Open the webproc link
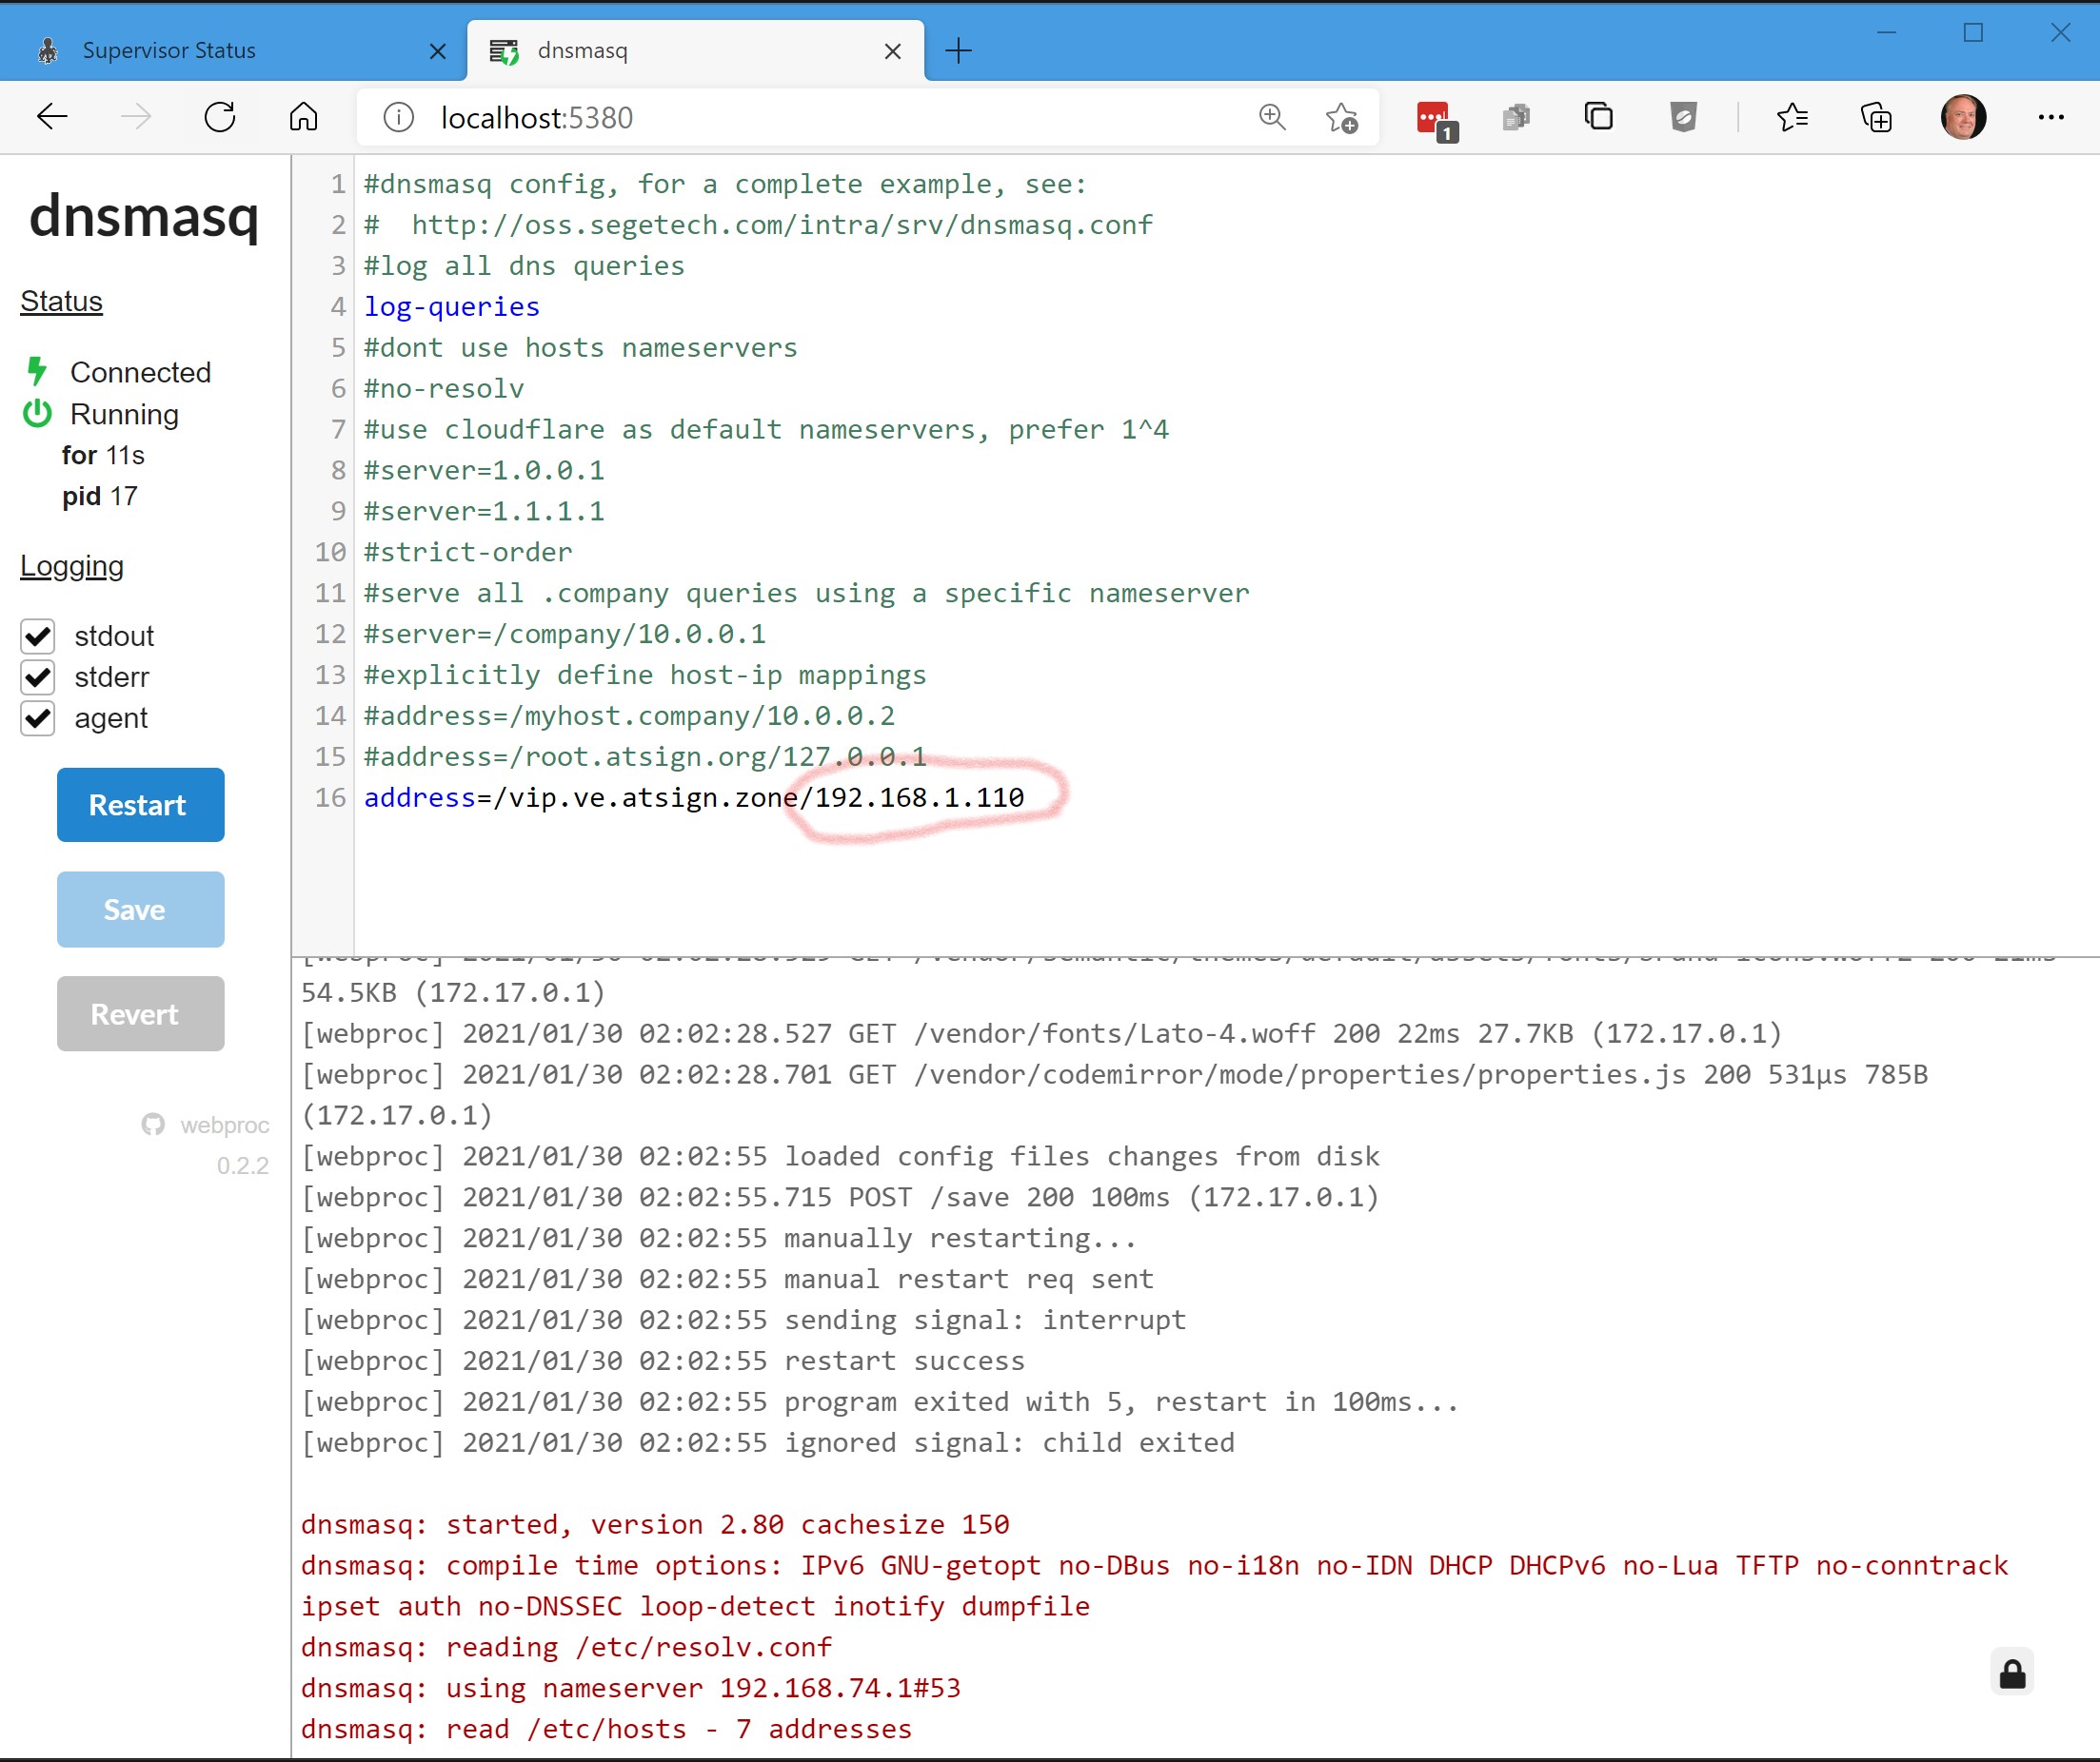The height and width of the screenshot is (1762, 2100). click(x=224, y=1126)
